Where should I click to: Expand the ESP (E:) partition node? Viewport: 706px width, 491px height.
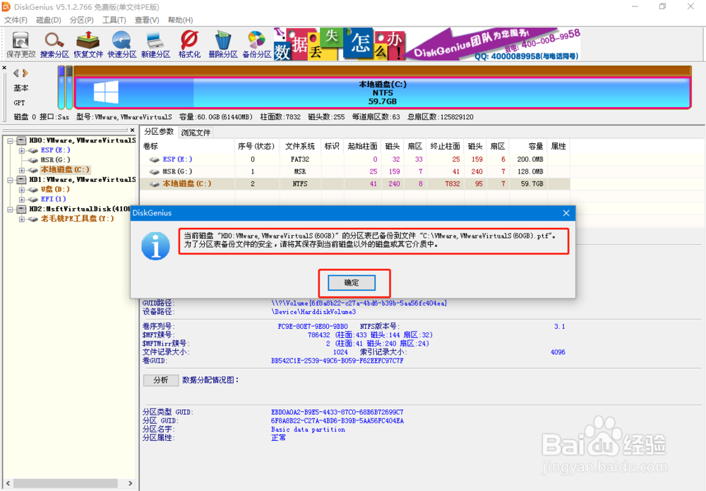(21, 150)
